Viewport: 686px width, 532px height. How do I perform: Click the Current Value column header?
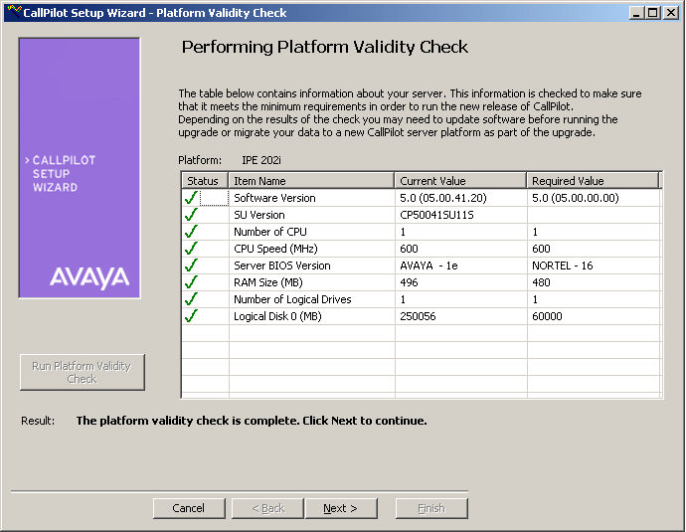pos(460,181)
